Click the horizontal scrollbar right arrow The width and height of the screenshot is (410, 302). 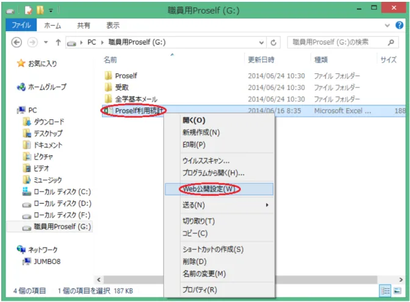pyautogui.click(x=401, y=280)
